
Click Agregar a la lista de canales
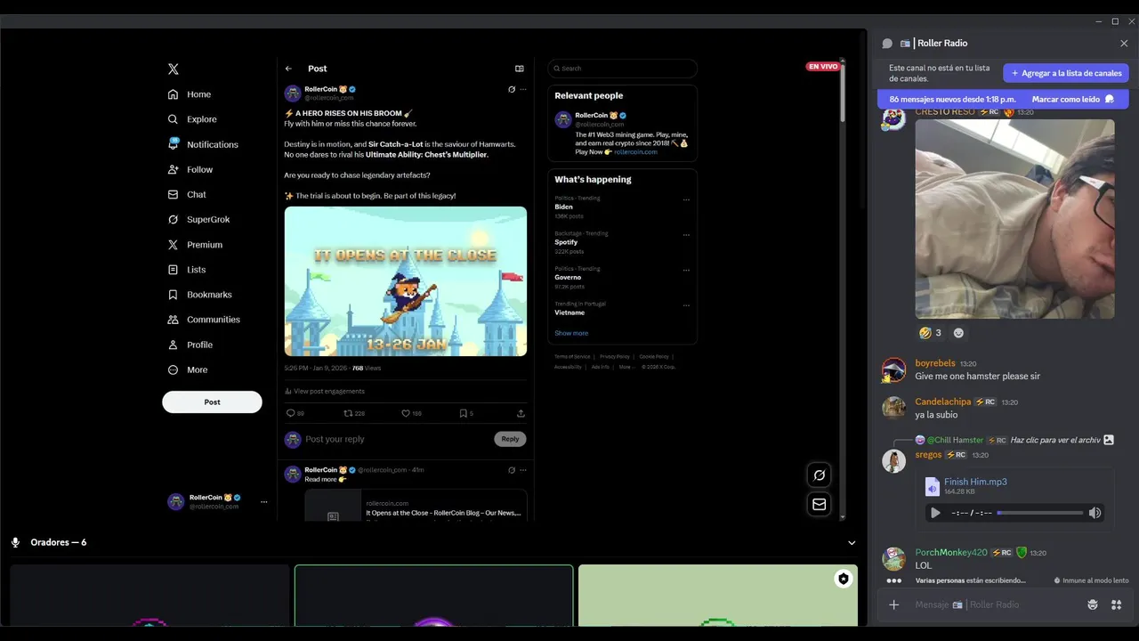click(1066, 73)
